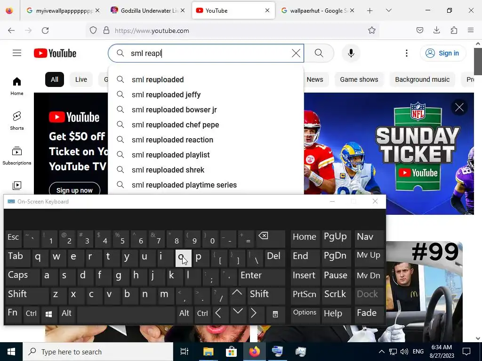
Task: Choose suggestion sml reuploaded playlist
Action: (x=206, y=155)
